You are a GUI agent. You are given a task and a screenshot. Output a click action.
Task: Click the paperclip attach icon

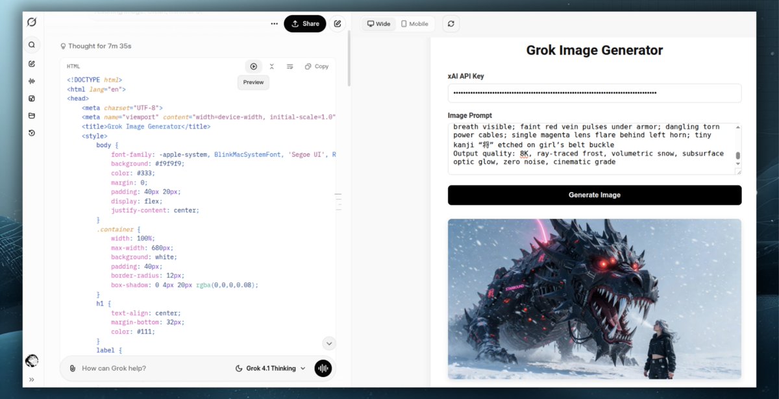72,369
